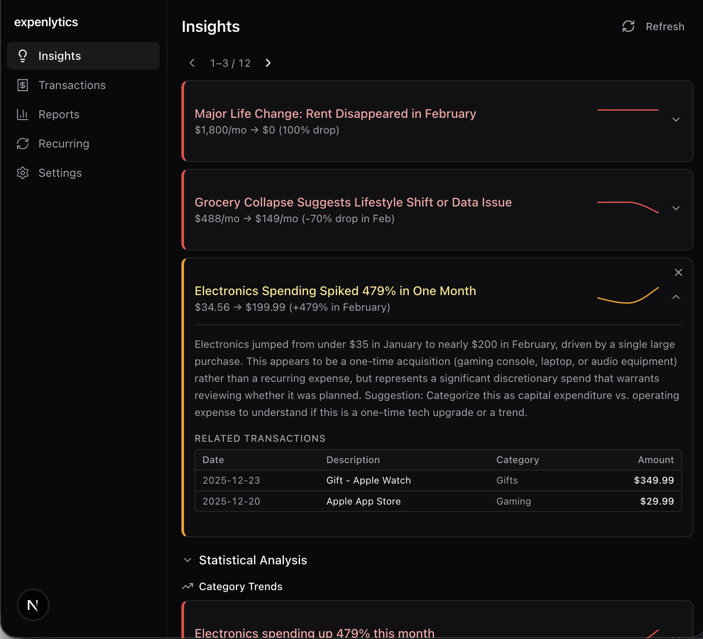Switch to the Transactions section
The image size is (703, 639).
(72, 85)
